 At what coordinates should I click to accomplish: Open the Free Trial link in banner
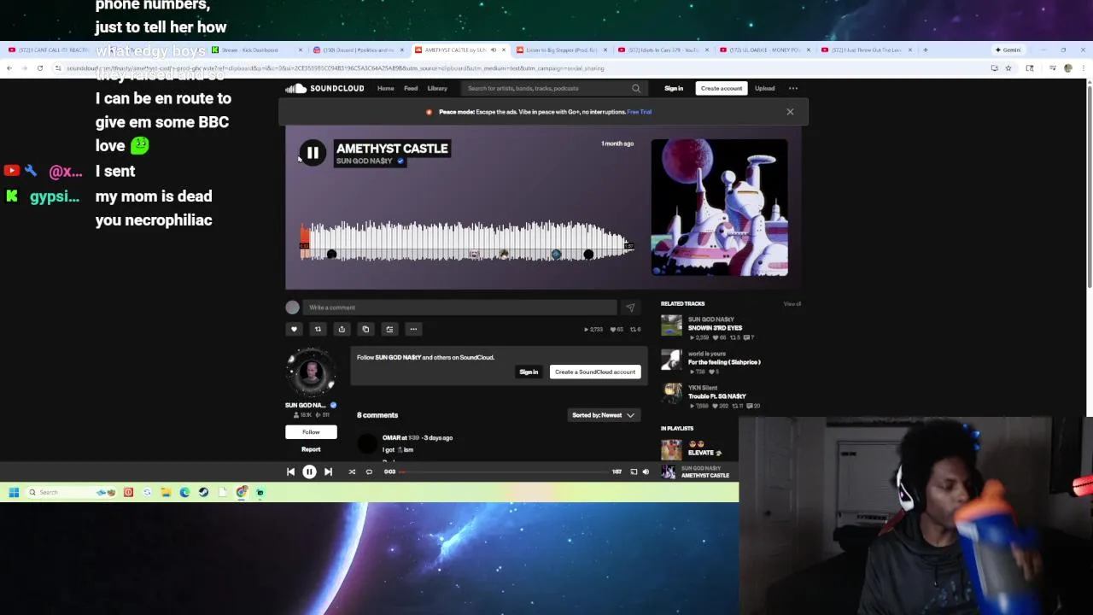tap(639, 112)
